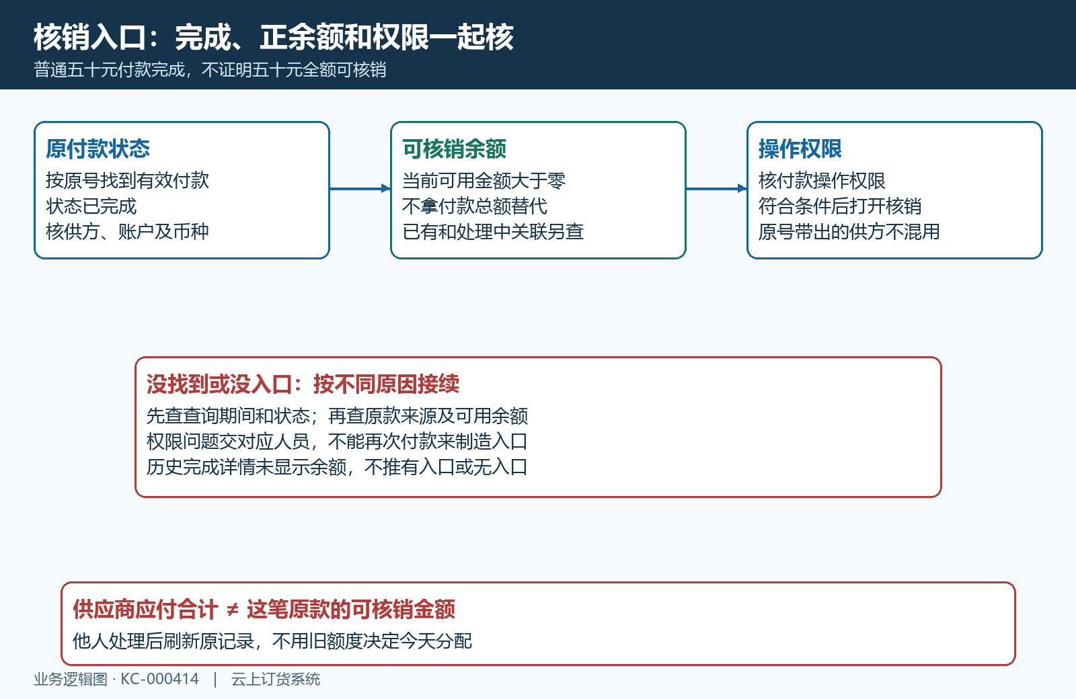Click the line 历史完成详情未显示余额，不推有入口或无入口
The height and width of the screenshot is (699, 1076).
pyautogui.click(x=337, y=466)
